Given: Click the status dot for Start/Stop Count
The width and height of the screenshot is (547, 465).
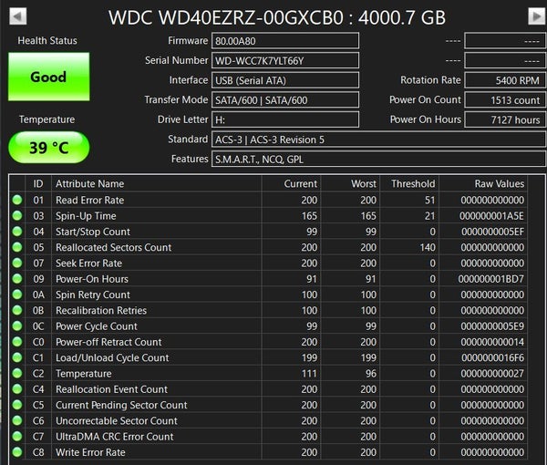Looking at the screenshot, I should click(17, 232).
